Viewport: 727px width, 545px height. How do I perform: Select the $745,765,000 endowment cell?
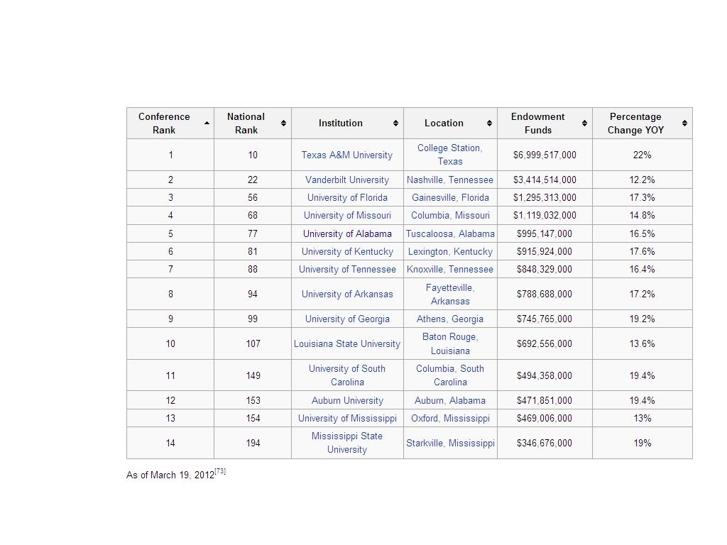click(545, 319)
